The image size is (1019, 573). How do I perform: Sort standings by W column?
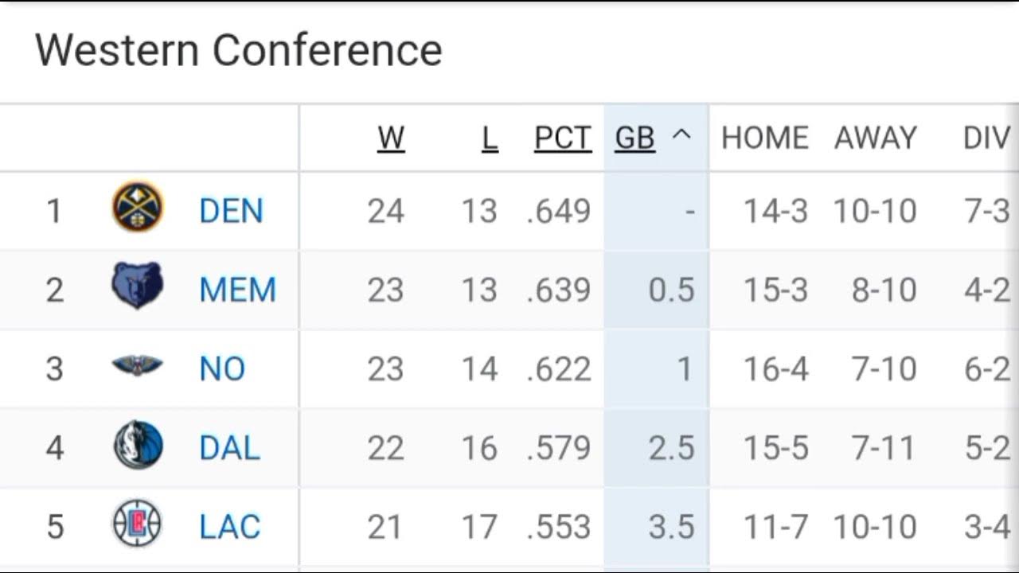point(391,138)
